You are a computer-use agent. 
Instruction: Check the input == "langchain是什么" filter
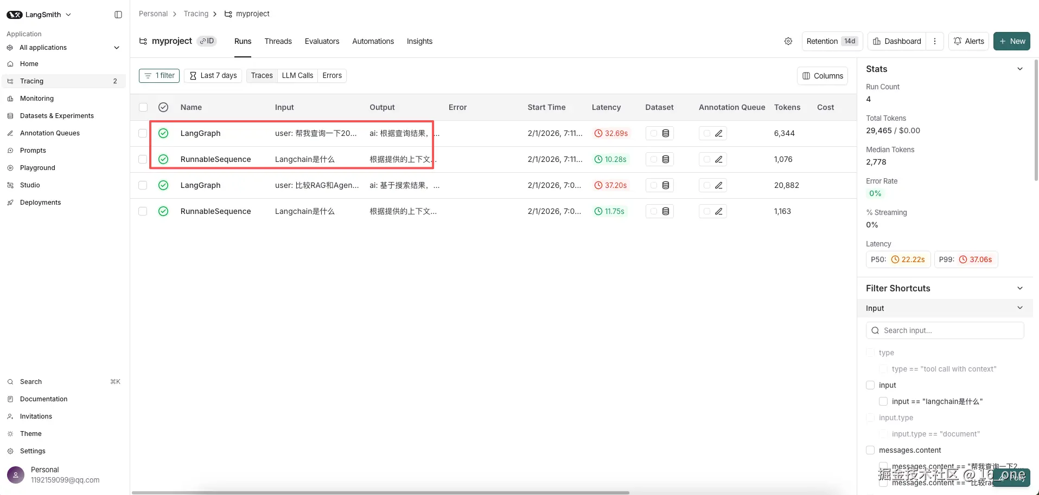(x=883, y=401)
